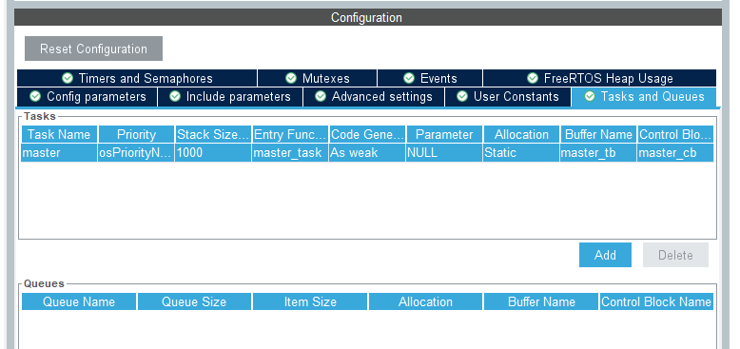
Task: Add a new task with Add button
Action: (x=605, y=255)
